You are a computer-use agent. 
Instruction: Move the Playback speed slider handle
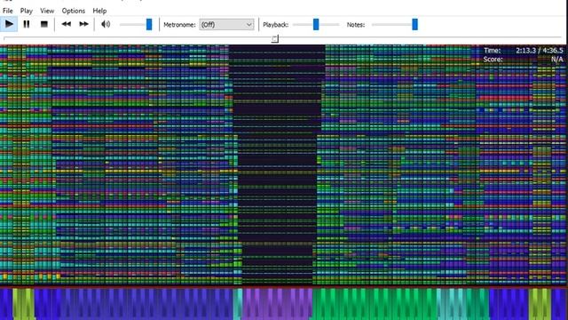316,24
